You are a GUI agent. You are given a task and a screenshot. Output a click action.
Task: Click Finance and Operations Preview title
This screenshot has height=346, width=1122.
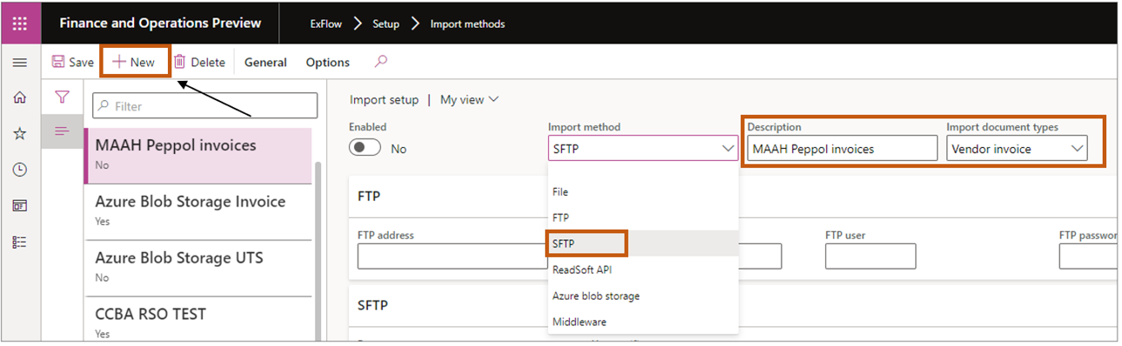[x=160, y=23]
